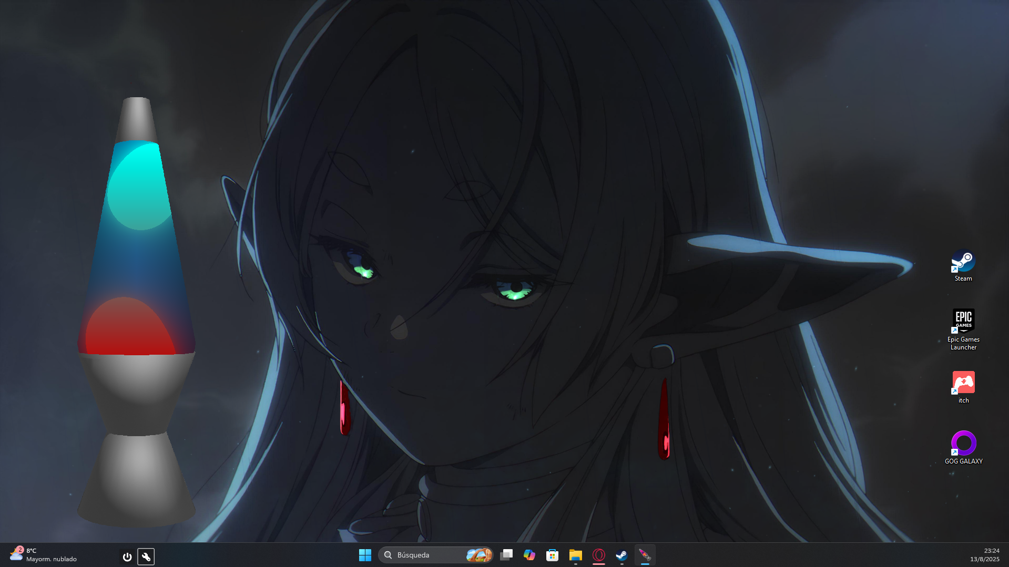Image resolution: width=1009 pixels, height=567 pixels.
Task: Click the Búsqueda search box
Action: [x=436, y=555]
